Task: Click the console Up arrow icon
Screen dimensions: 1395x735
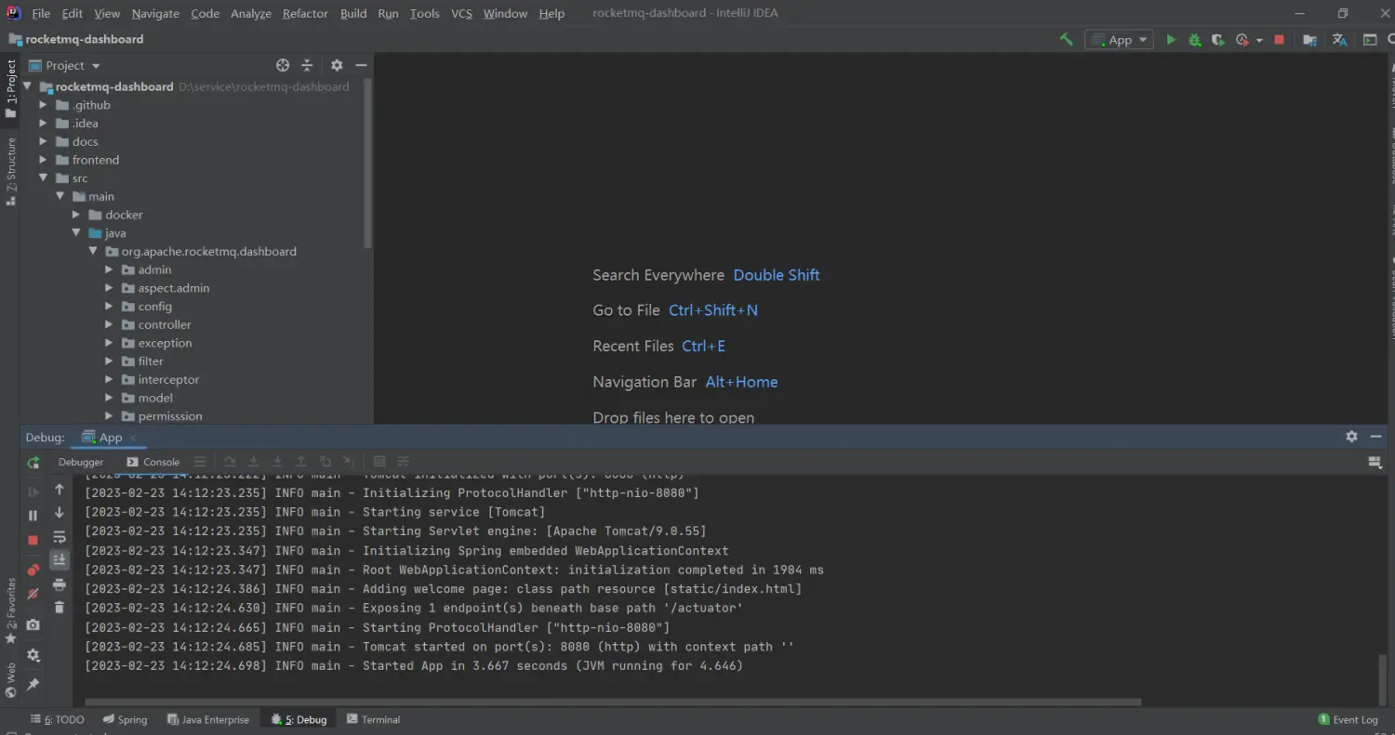Action: click(60, 489)
